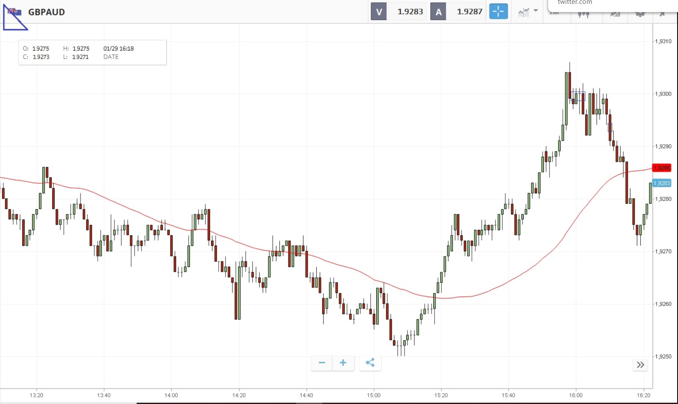Click the open value 1.9275
This screenshot has width=678, height=404.
pyautogui.click(x=41, y=48)
